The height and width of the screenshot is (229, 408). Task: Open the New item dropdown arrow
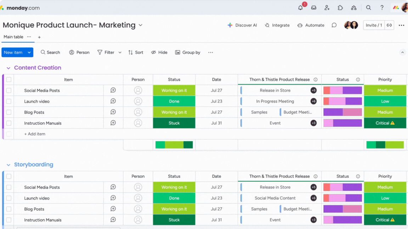point(29,52)
